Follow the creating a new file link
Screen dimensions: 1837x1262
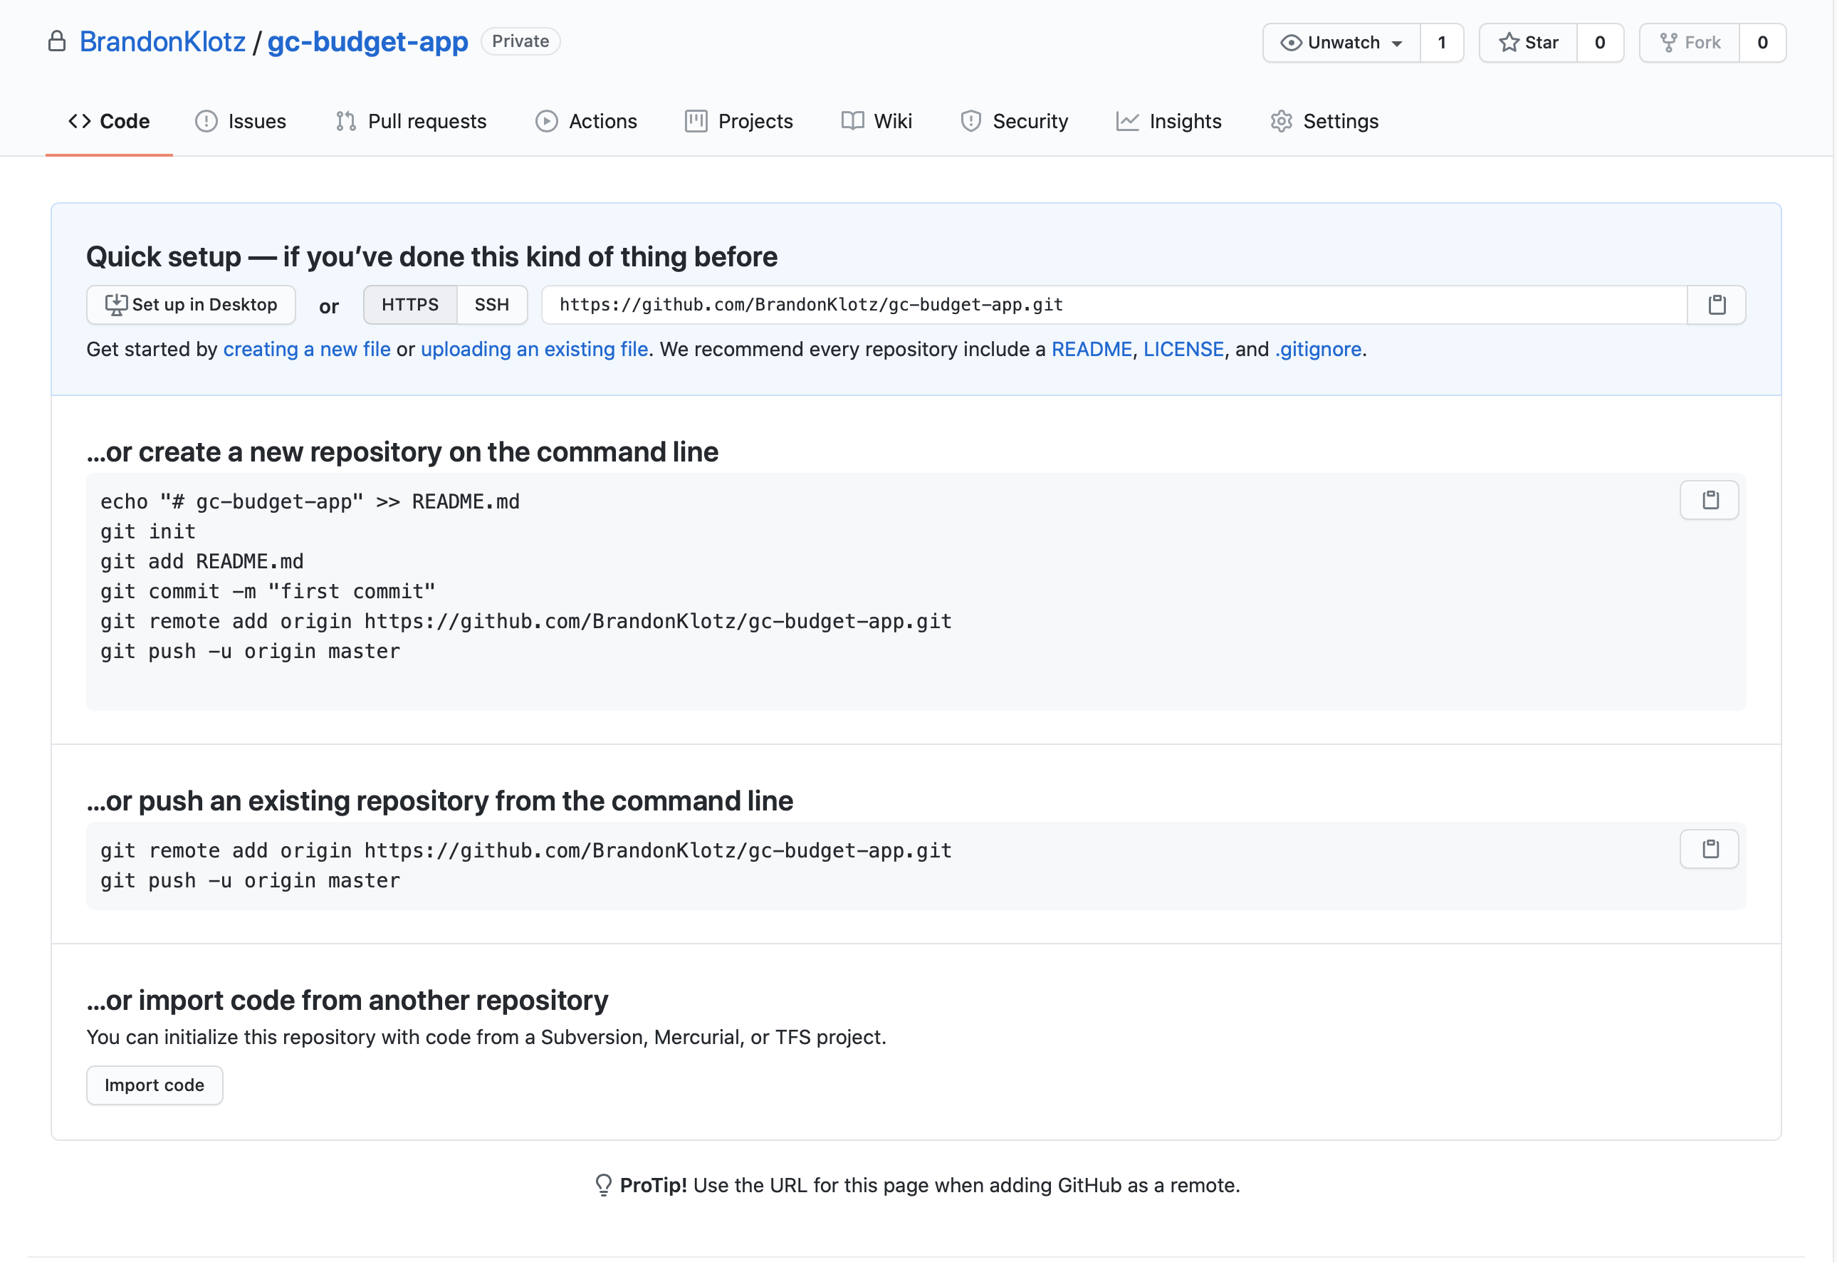(x=307, y=349)
